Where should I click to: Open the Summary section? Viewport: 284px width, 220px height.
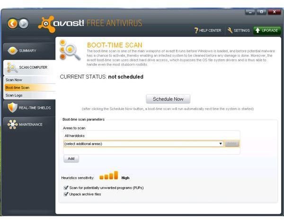click(x=29, y=51)
